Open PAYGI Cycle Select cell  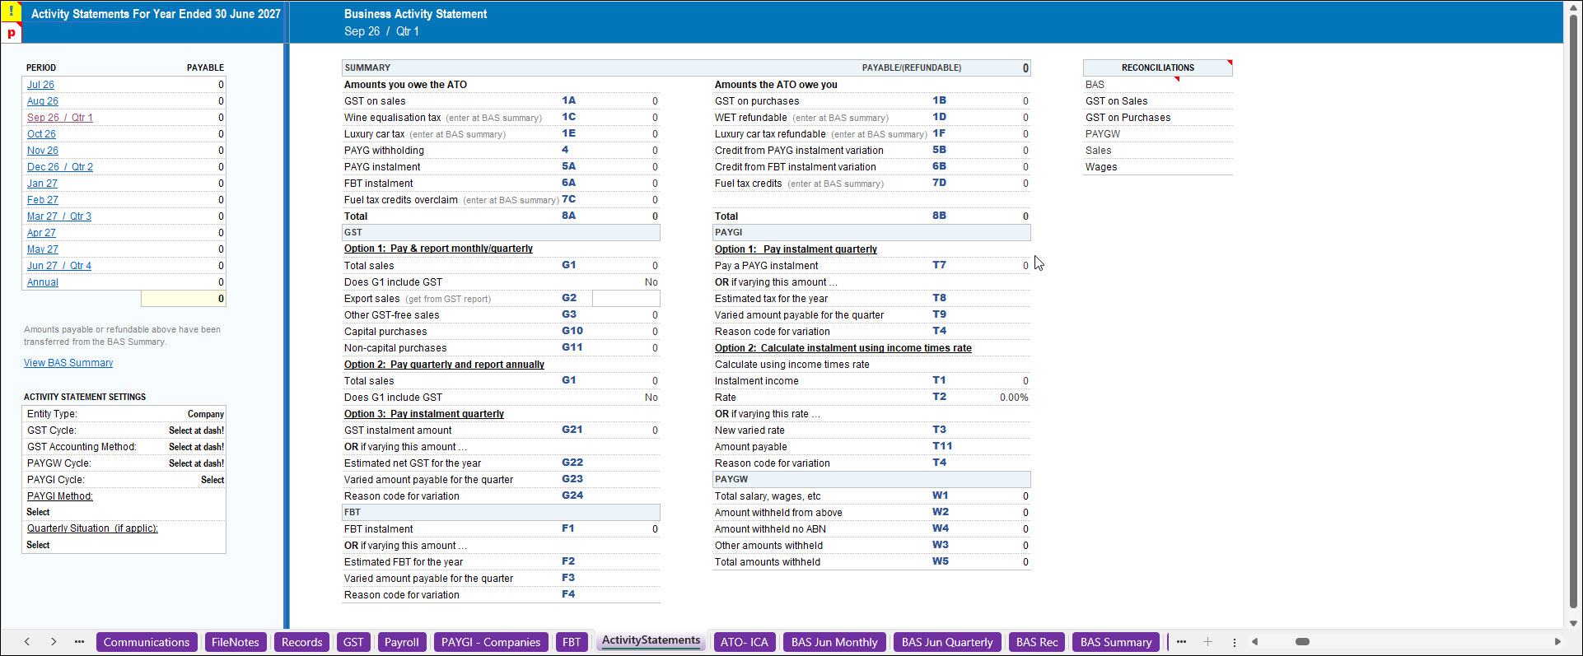212,480
